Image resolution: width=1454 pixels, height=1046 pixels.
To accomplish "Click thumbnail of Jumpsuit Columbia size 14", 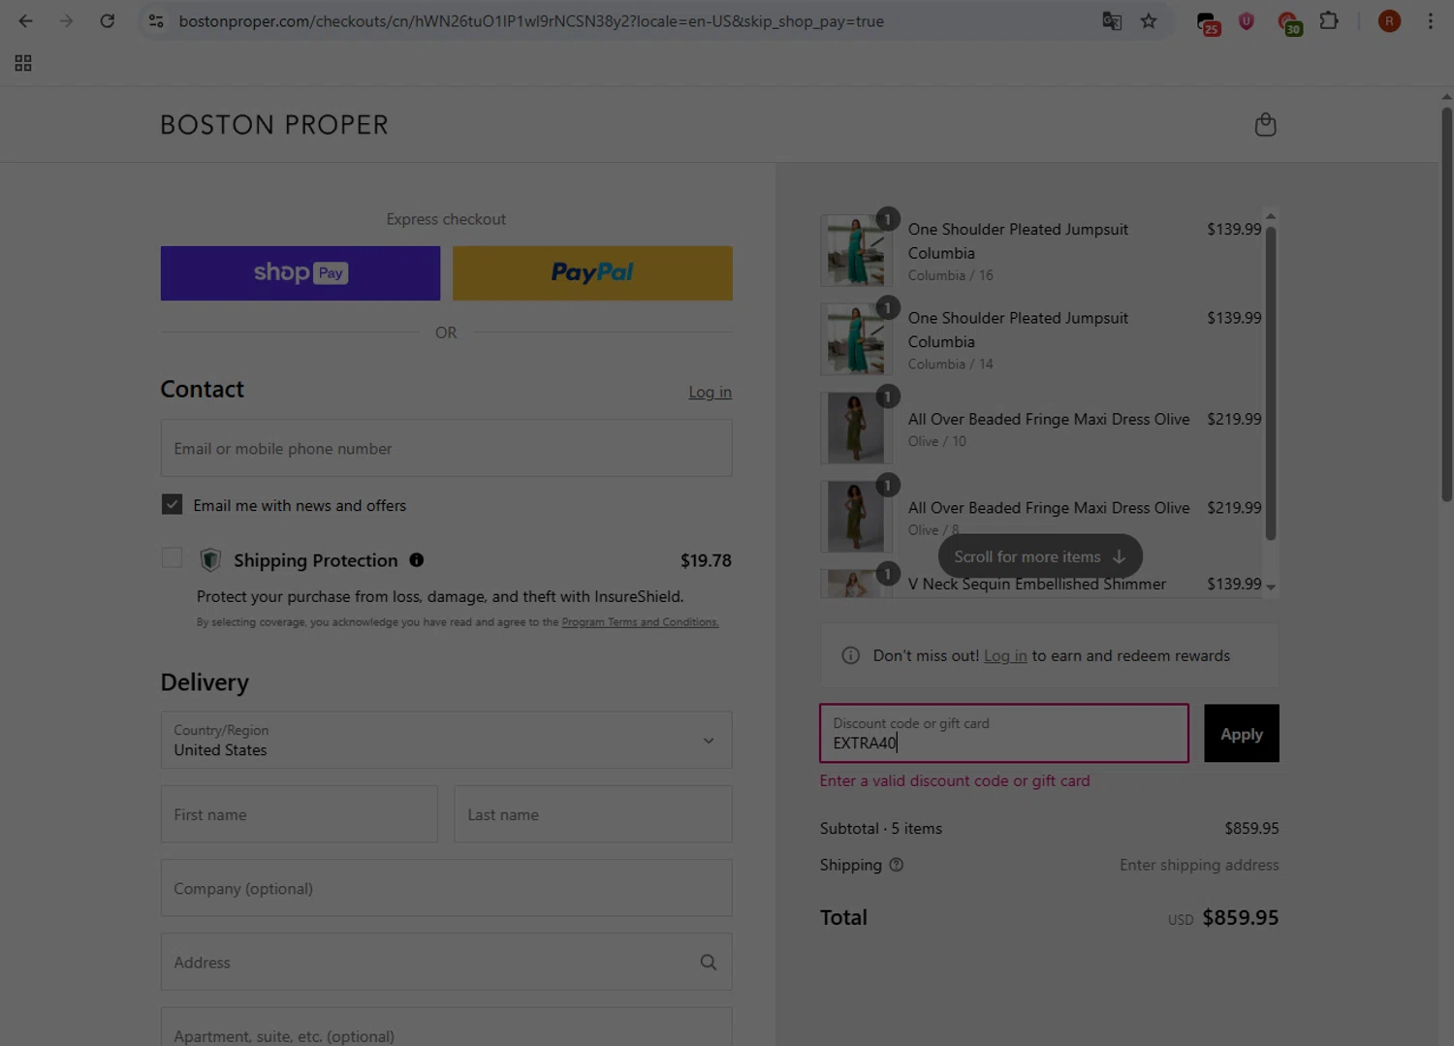I will (x=855, y=339).
